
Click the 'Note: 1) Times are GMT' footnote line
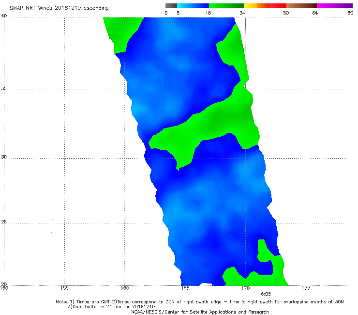tap(200, 302)
